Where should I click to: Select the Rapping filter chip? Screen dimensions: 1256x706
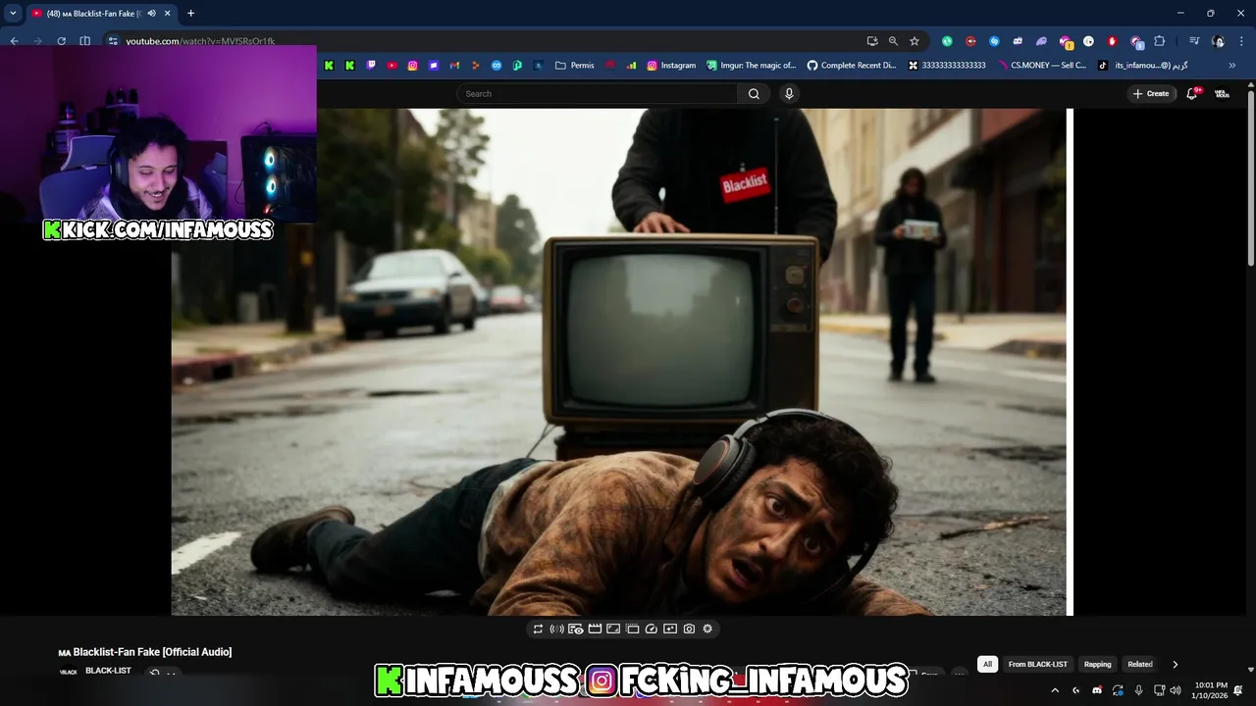click(1097, 664)
